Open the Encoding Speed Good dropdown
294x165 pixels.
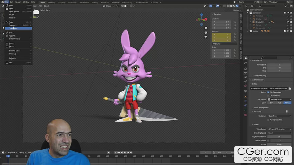279,133
